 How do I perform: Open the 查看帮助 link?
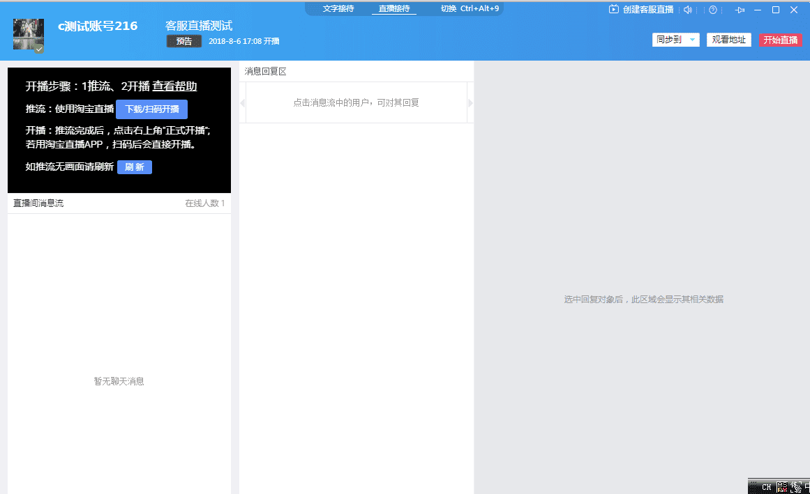174,86
